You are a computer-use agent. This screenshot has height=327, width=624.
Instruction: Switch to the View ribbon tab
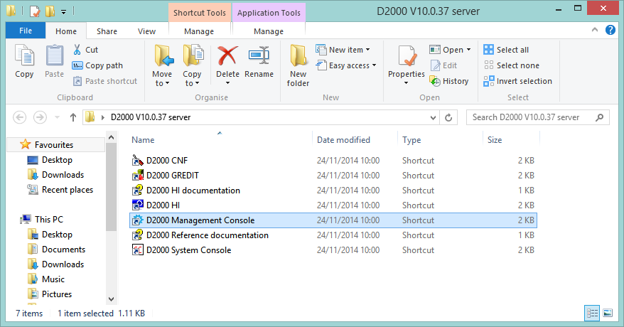point(146,31)
